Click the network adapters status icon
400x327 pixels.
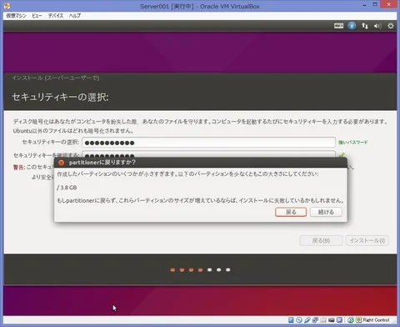tap(315, 320)
